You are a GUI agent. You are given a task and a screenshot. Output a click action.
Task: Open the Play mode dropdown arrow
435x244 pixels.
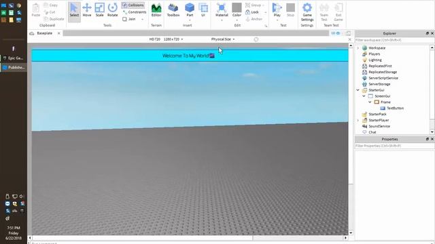click(277, 20)
